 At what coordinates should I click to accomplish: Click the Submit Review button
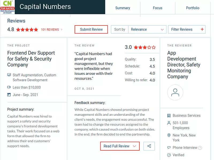pos(91,29)
